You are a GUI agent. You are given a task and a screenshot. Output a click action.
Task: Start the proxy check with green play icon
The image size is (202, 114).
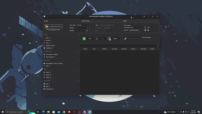[x=84, y=39]
